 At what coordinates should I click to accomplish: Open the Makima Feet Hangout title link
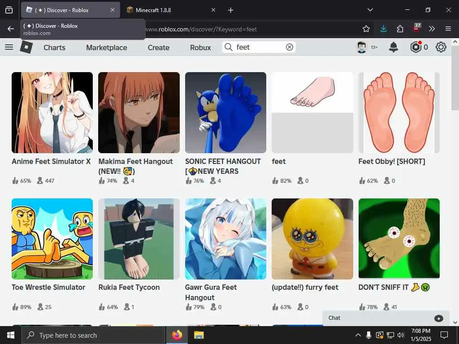[135, 166]
